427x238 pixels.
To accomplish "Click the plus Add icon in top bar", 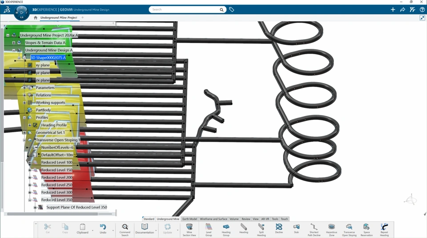I will (x=393, y=9).
